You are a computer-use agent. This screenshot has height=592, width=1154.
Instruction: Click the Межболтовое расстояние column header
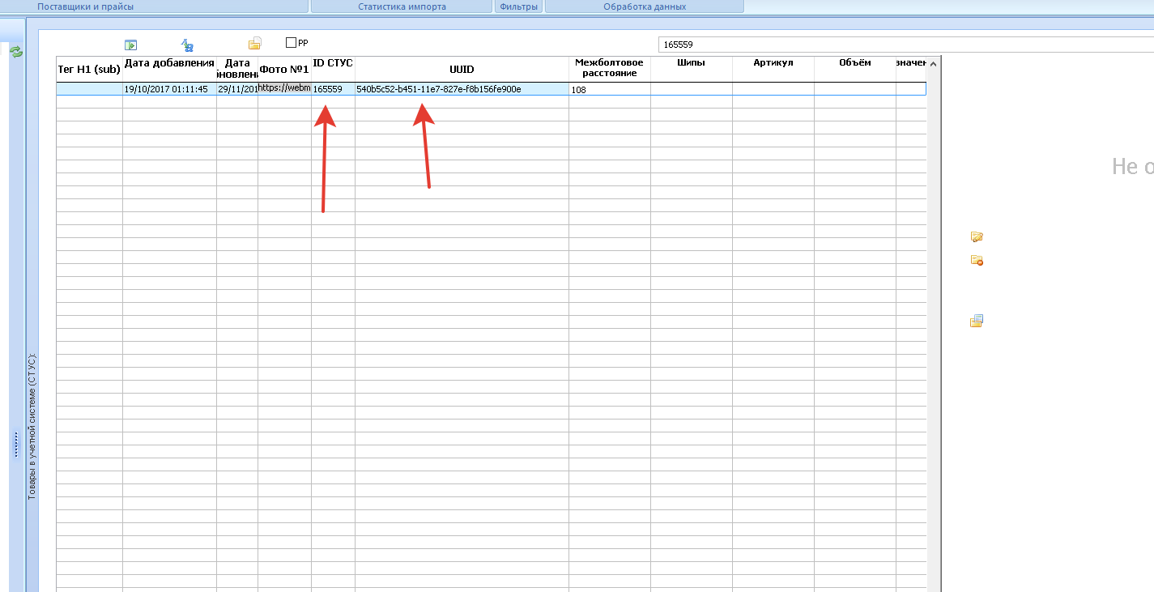click(x=609, y=68)
